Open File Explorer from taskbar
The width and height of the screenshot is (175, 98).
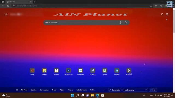pyautogui.click(x=92, y=95)
